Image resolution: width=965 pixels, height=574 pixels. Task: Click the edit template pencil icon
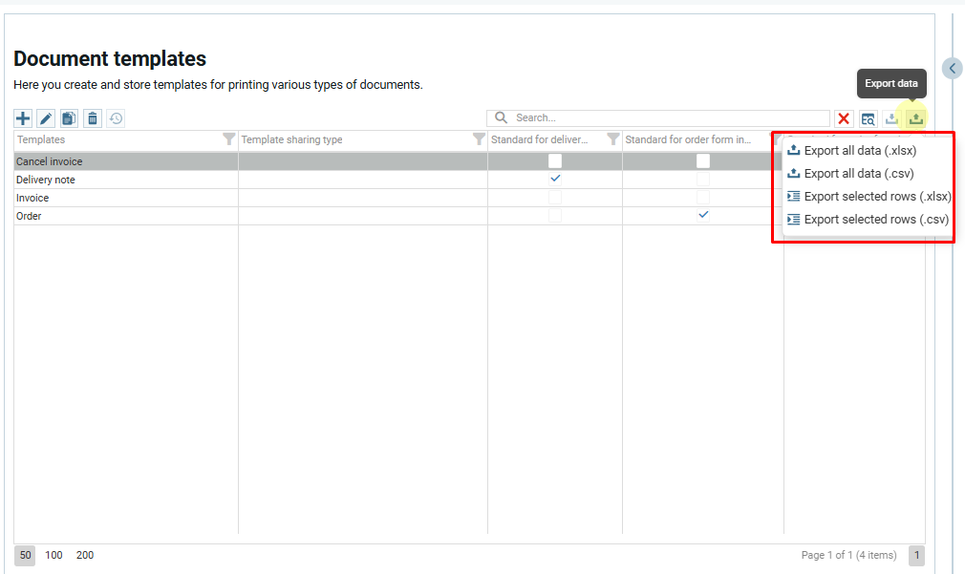tap(46, 118)
